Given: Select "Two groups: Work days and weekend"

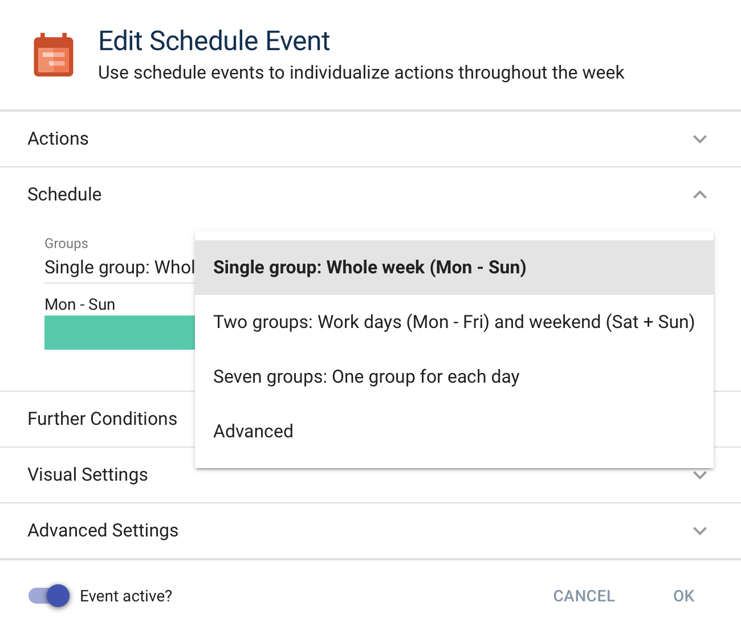Looking at the screenshot, I should click(453, 322).
